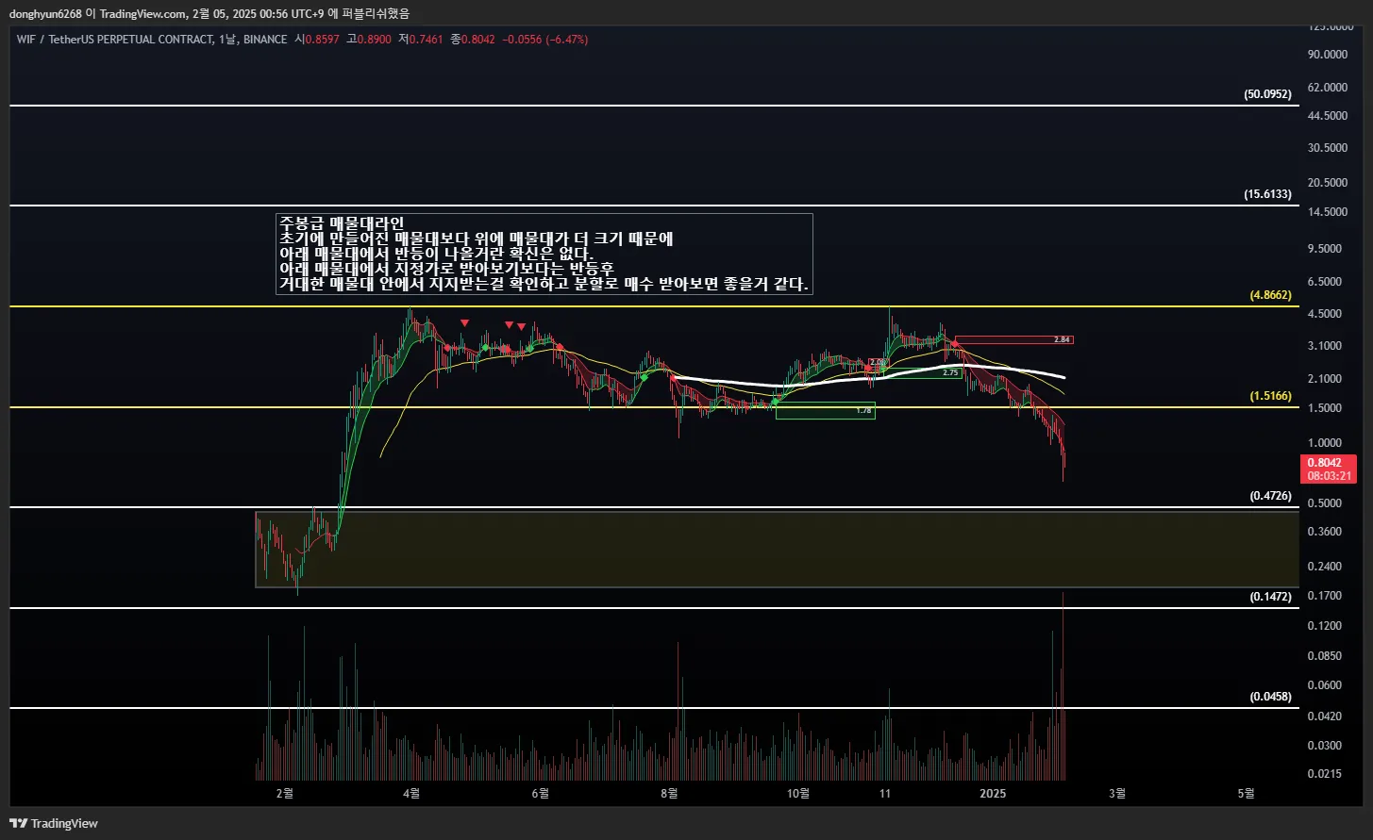Click the 2.1000 price axis label

click(x=1327, y=379)
